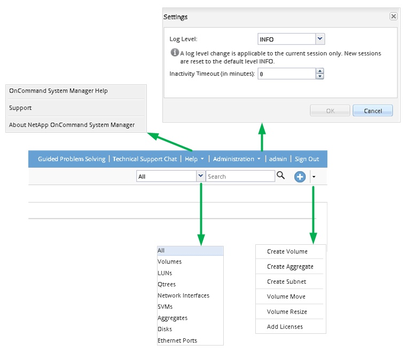This screenshot has width=407, height=353.
Task: Select All in the search category list
Action: [190, 251]
